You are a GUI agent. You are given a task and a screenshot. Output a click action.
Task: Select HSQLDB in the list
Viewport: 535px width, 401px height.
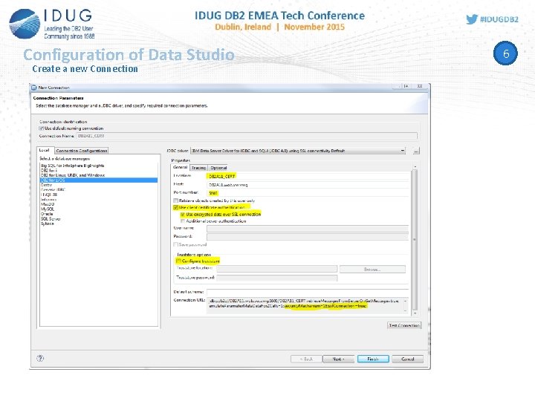(49, 195)
